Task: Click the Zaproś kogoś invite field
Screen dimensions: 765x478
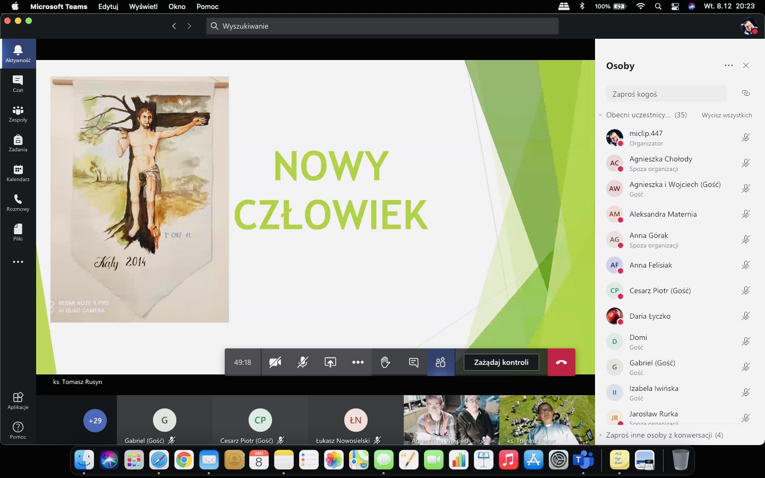Action: click(666, 93)
